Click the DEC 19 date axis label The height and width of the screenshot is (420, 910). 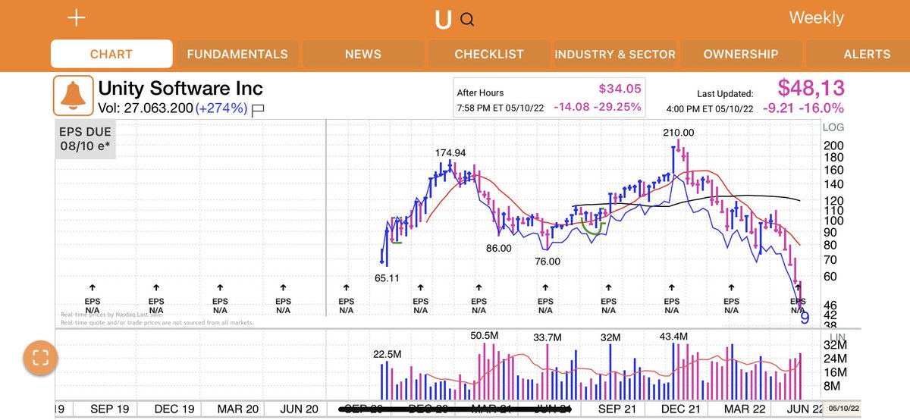[174, 409]
